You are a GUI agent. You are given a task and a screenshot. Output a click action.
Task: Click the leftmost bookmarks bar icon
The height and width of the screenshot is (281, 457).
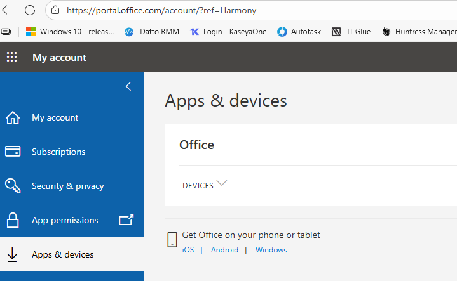[x=6, y=32]
